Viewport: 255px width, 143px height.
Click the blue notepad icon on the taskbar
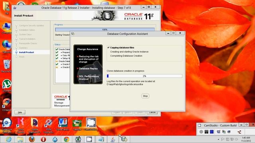pos(101,139)
